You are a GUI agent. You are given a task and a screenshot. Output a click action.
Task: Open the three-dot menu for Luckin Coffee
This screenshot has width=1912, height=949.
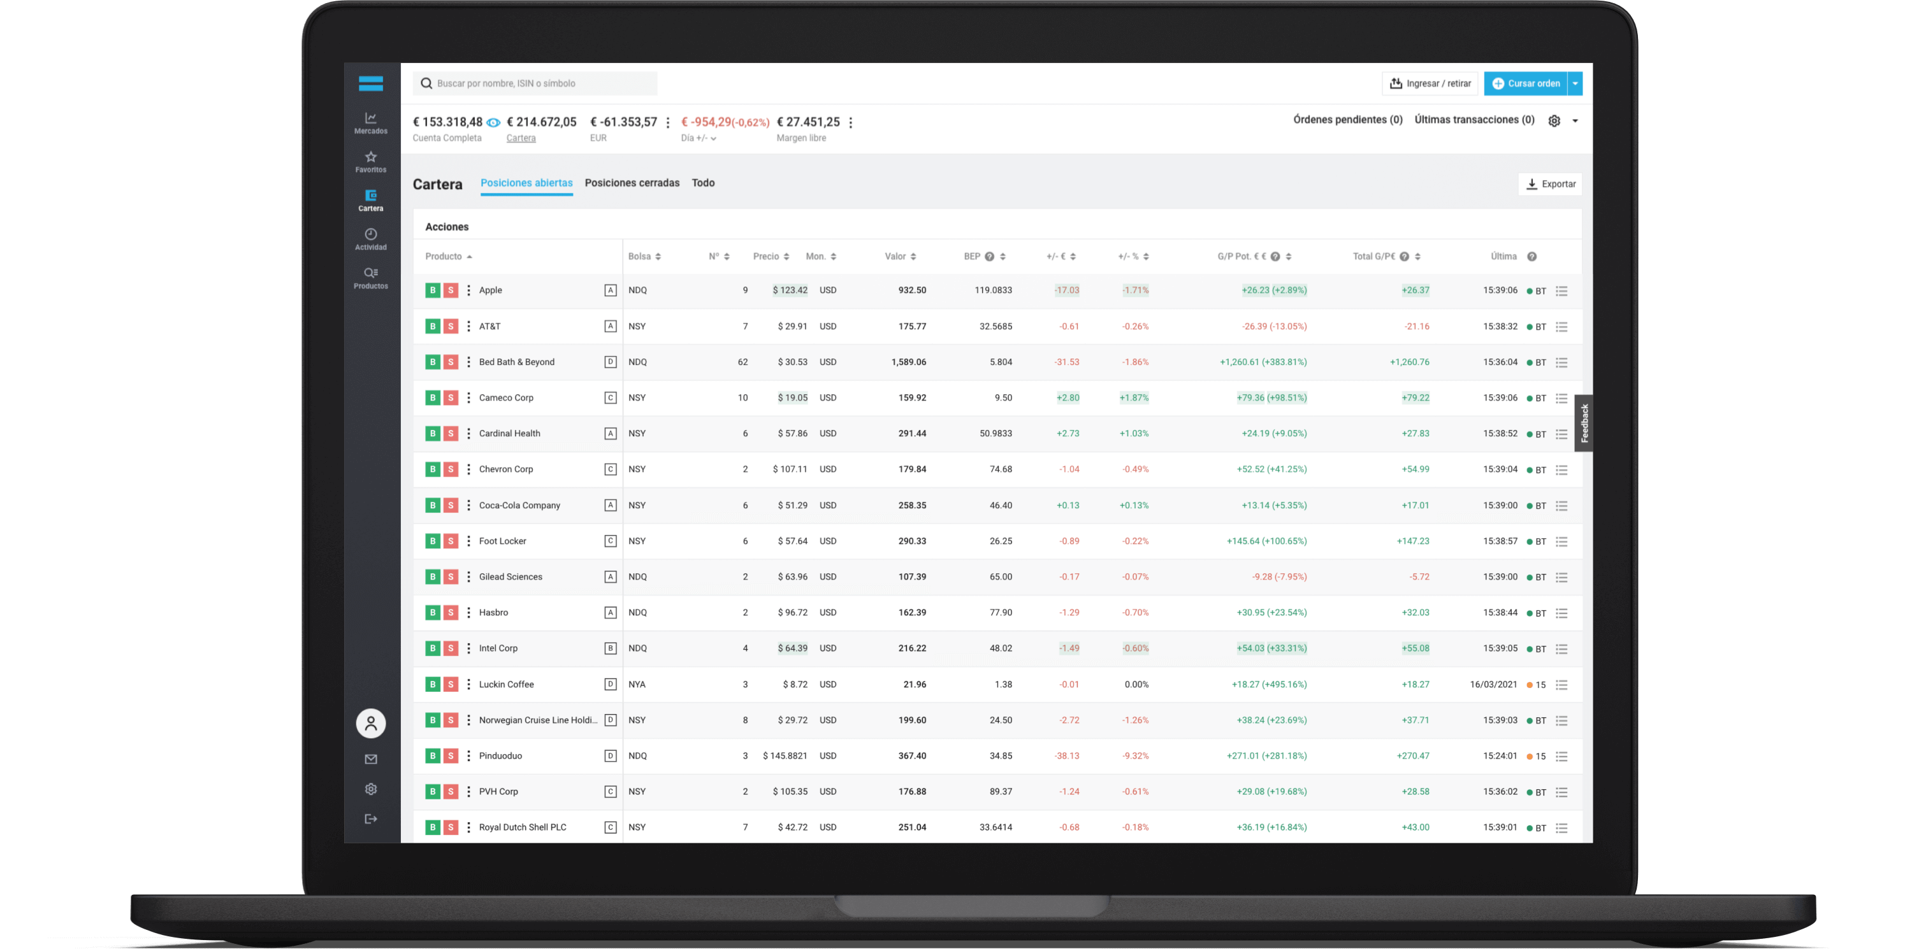coord(468,684)
